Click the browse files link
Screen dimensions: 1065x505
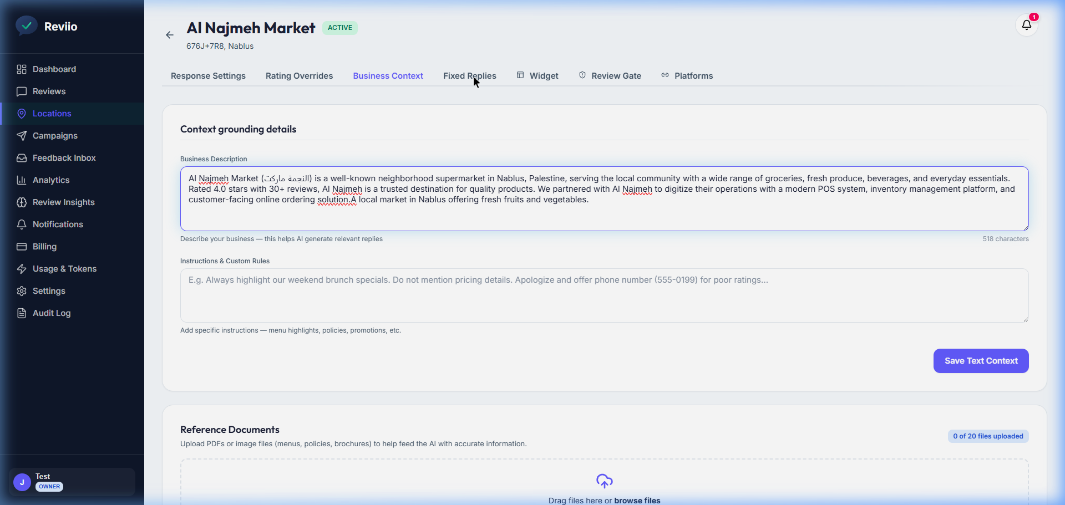tap(637, 501)
